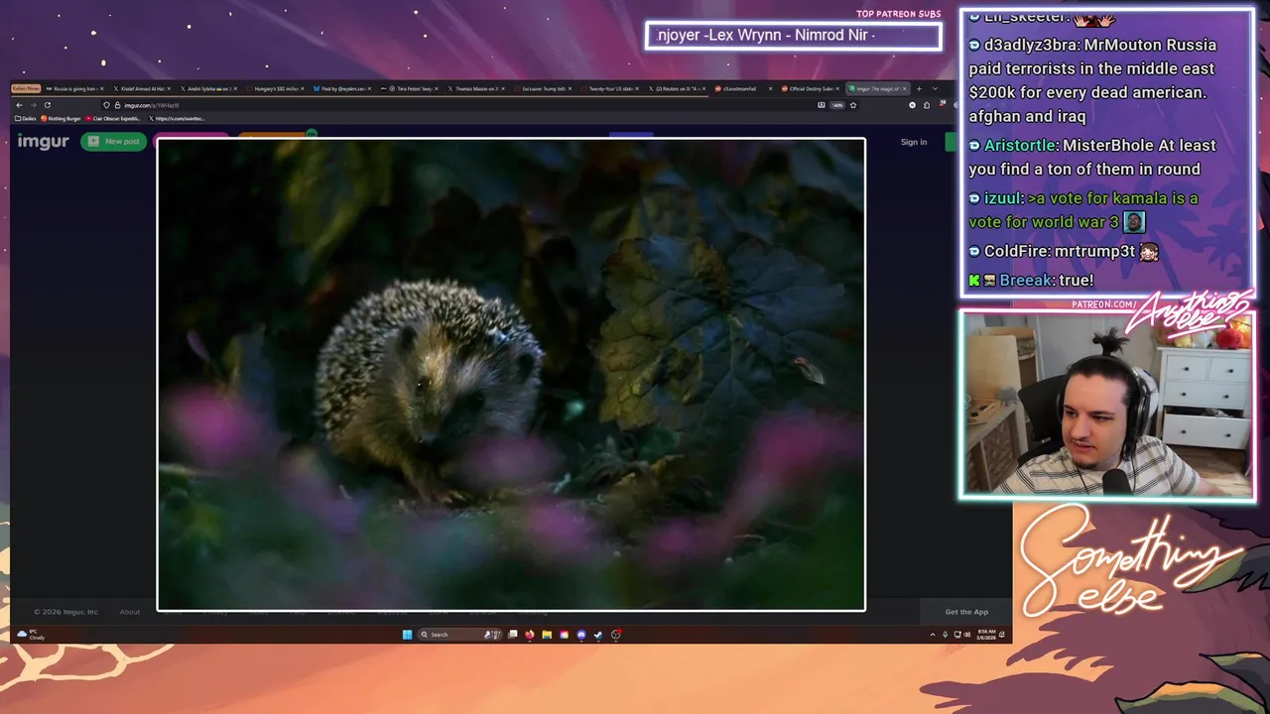Switch to the 'Hungary's $82 million' tab
Viewport: 1270px width, 714px height.
point(275,88)
